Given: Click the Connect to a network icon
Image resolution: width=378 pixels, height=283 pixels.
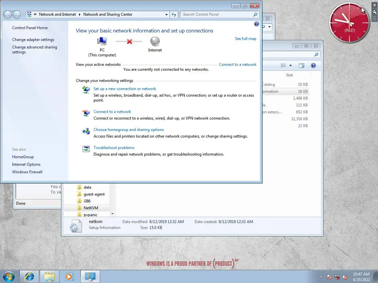Looking at the screenshot, I should [x=86, y=113].
